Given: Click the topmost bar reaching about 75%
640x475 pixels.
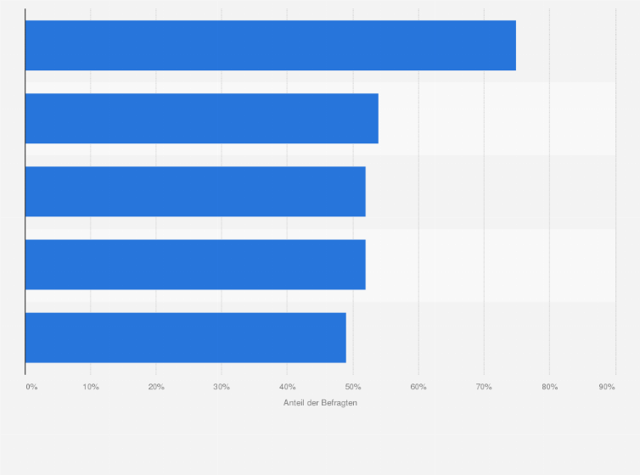Looking at the screenshot, I should pos(271,45).
